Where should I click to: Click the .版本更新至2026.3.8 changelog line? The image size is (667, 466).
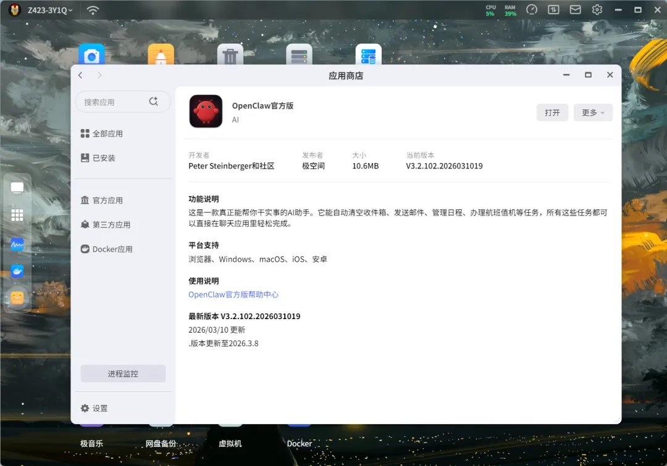tap(224, 343)
